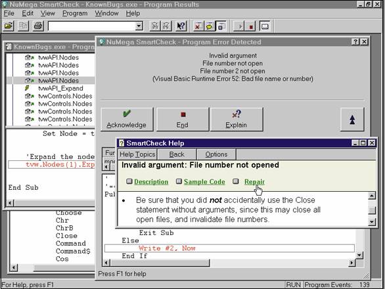Image resolution: width=385 pixels, height=289 pixels.
Task: Click left scroll arrow of error code pane
Action: click(x=106, y=263)
